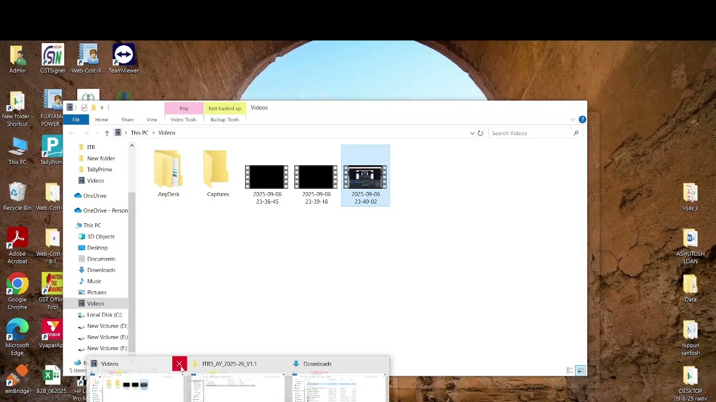Select video file 2025-09-06 23-39-18
This screenshot has height=402, width=716.
[316, 184]
